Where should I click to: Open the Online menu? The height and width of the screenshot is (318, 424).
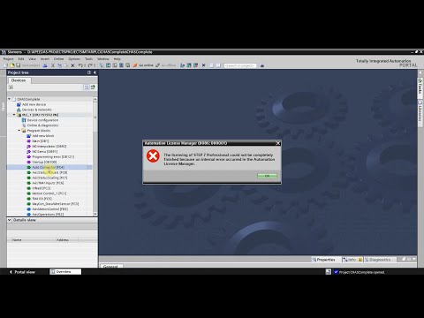pos(58,59)
